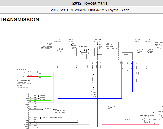Image resolution: width=163 pixels, height=129 pixels.
Task: Click the STA terminal label
Action: click(27, 118)
